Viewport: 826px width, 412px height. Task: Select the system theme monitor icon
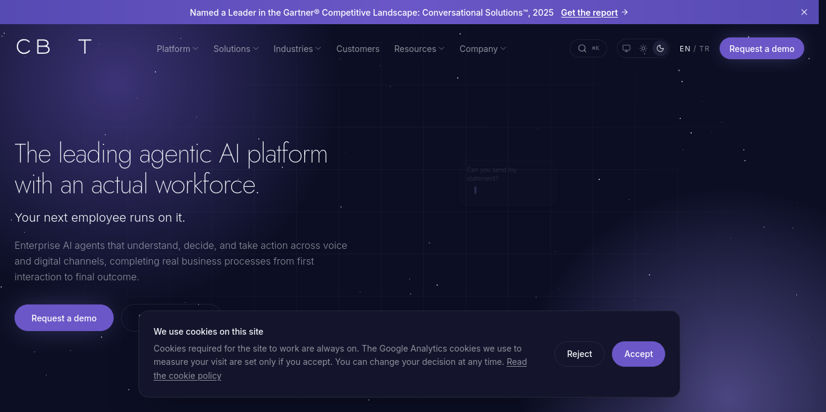(x=626, y=48)
